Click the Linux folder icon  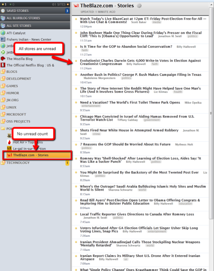point(3,107)
